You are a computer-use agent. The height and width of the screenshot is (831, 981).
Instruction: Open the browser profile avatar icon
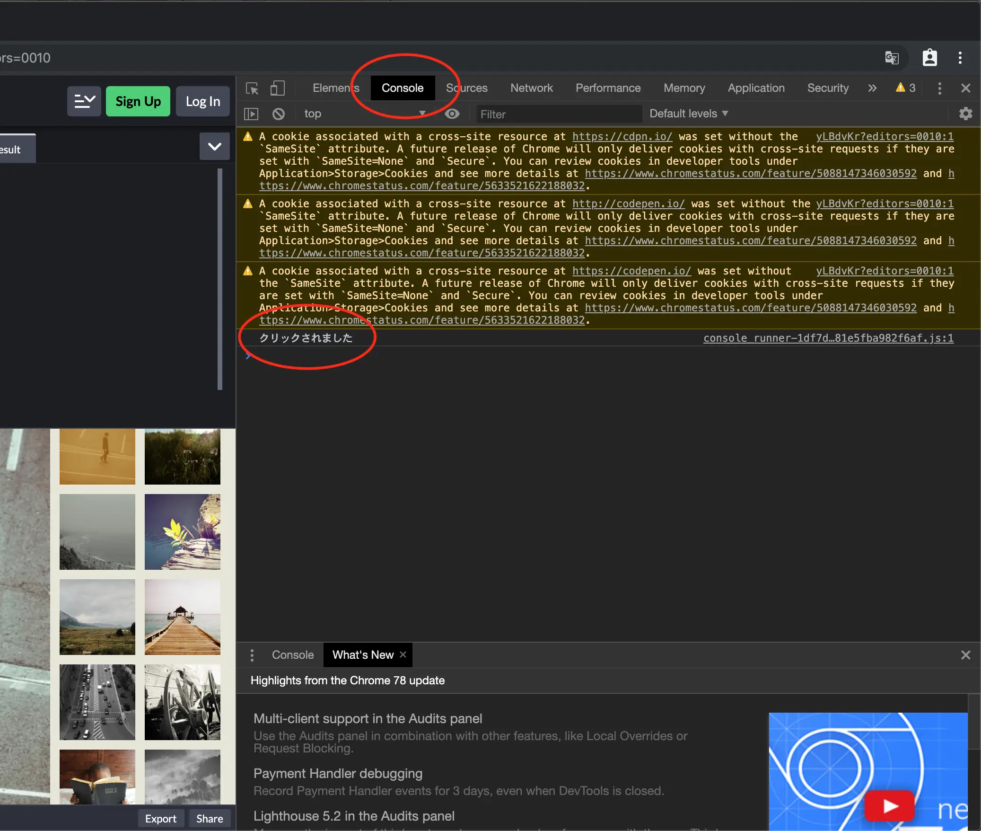tap(929, 58)
